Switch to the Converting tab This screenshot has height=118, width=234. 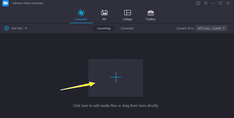click(x=104, y=28)
